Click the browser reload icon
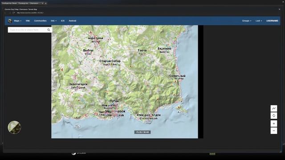The height and width of the screenshot is (160, 285). pos(14,13)
